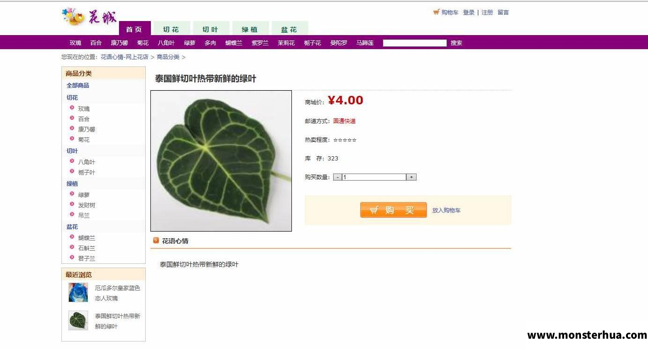648x349 pixels.
Task: Decrease purchase quantity with minus button
Action: pyautogui.click(x=337, y=177)
